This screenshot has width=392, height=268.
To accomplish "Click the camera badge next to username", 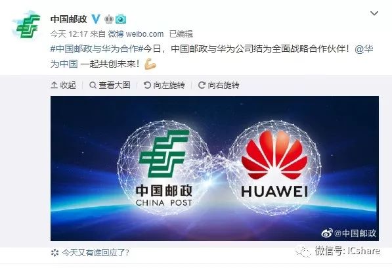I will tap(121, 19).
